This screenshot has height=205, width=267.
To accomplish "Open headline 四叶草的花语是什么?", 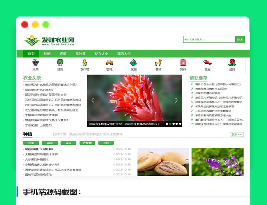I will coord(53,105).
